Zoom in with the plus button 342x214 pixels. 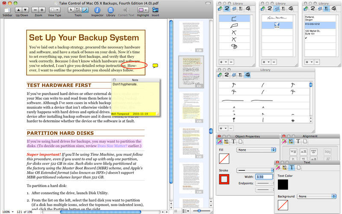click(x=42, y=10)
